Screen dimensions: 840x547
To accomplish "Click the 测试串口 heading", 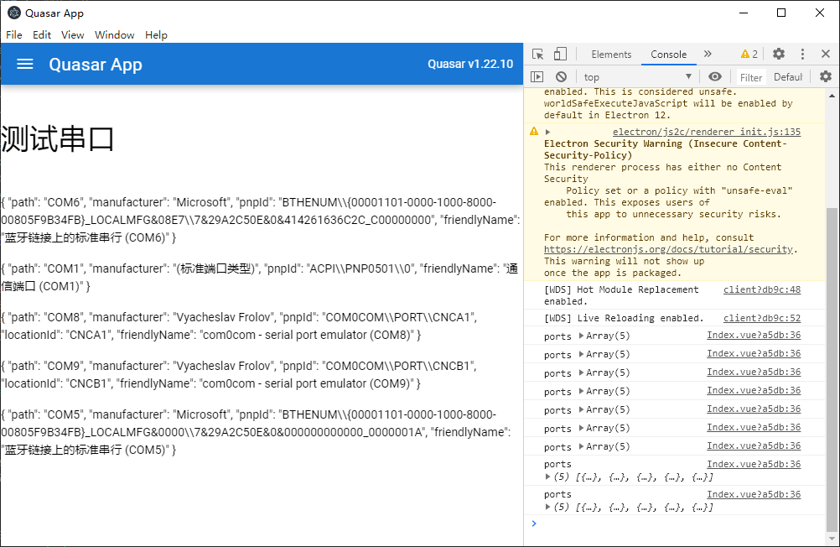I will tap(57, 139).
